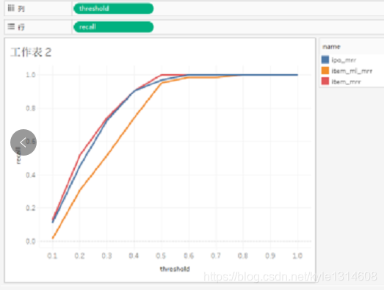Click the ipo_mrr legend label
The image size is (384, 290).
344,60
